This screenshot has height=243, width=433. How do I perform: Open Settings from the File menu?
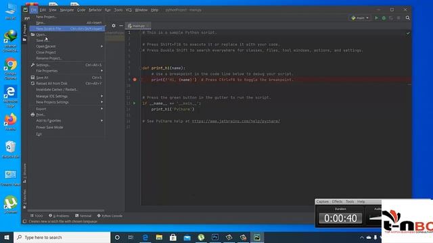67,65
